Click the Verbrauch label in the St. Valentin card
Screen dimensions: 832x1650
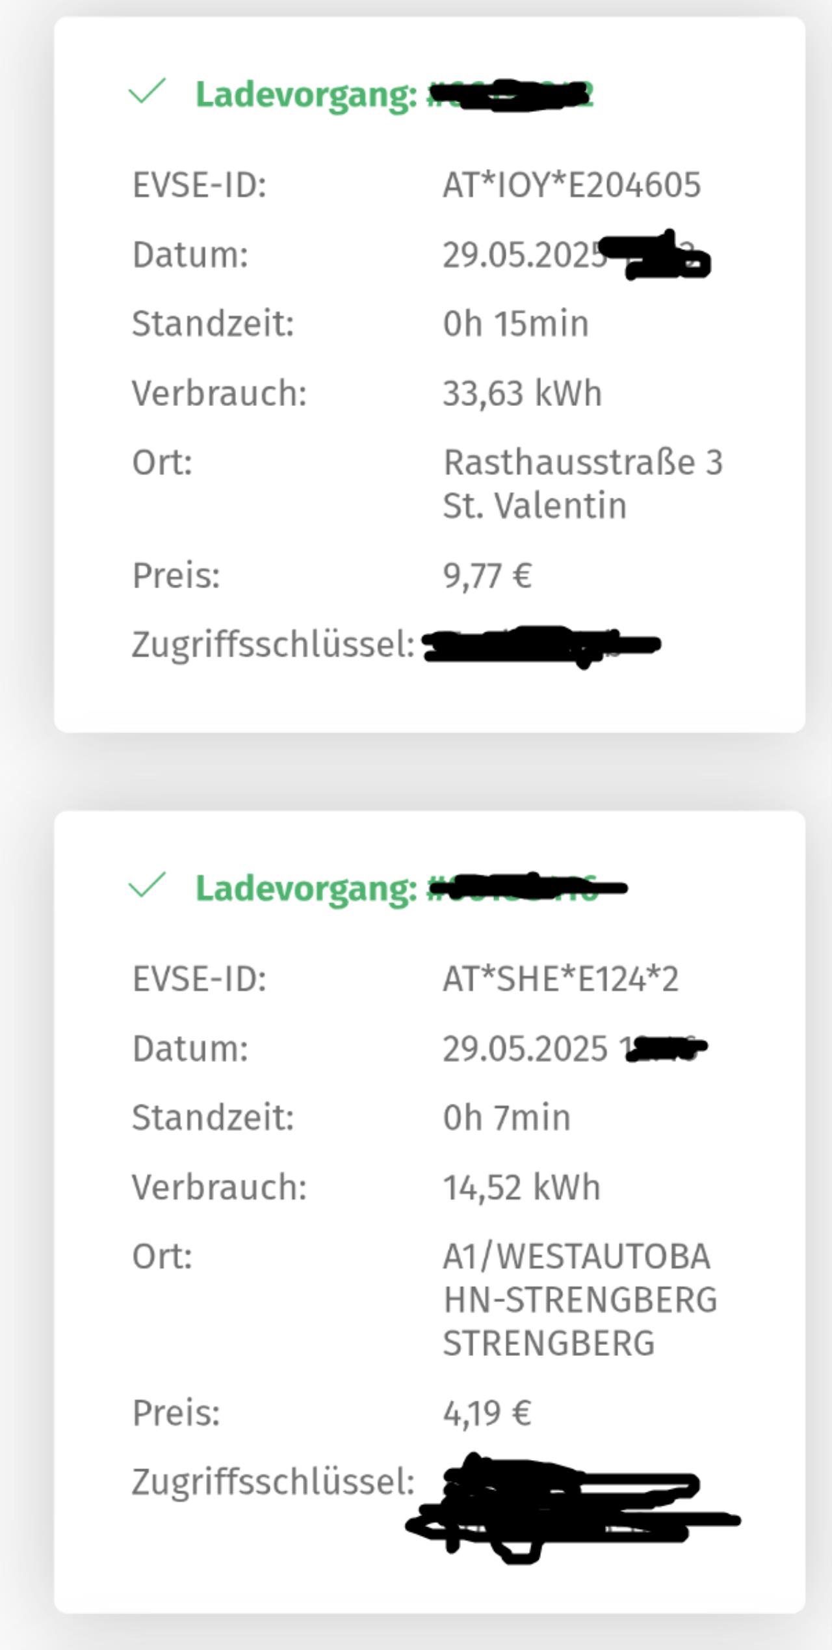pyautogui.click(x=219, y=393)
